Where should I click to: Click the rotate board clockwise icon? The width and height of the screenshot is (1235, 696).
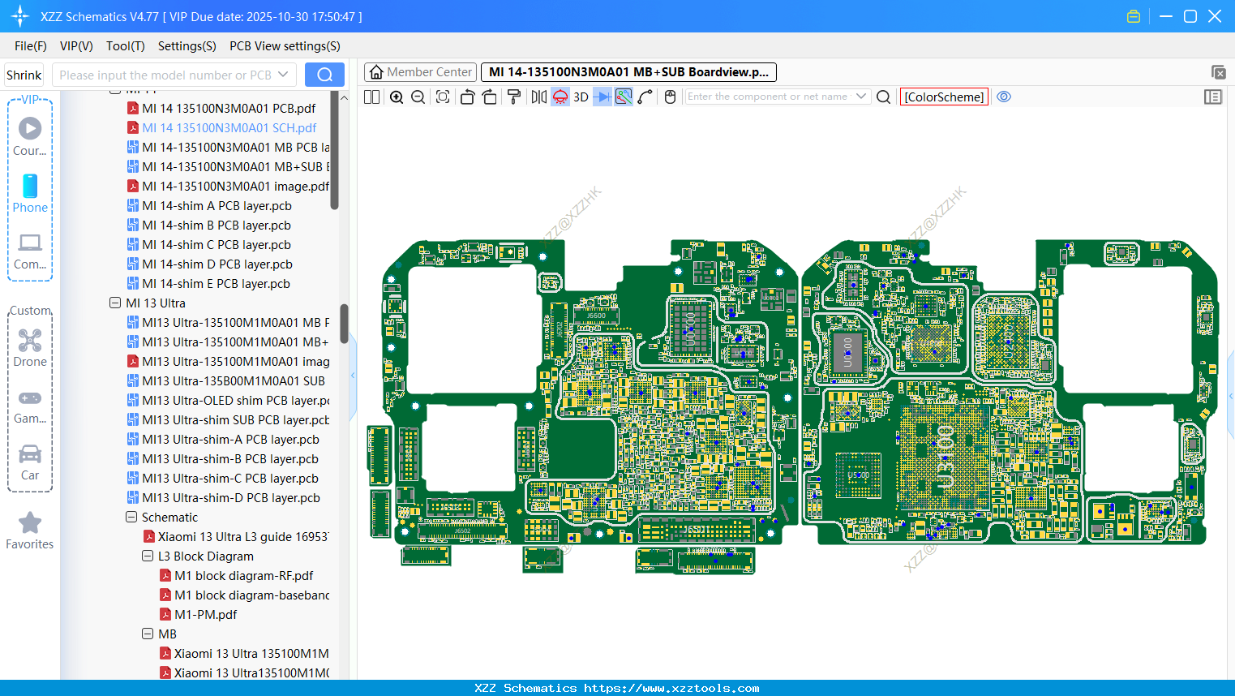(x=489, y=97)
